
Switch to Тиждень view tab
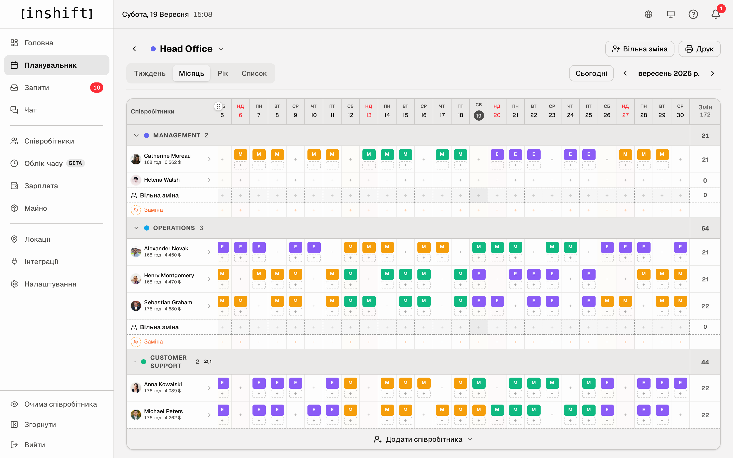coord(150,73)
